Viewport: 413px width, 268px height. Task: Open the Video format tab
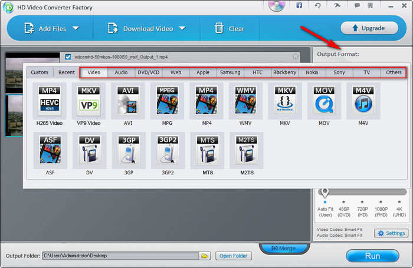[94, 72]
